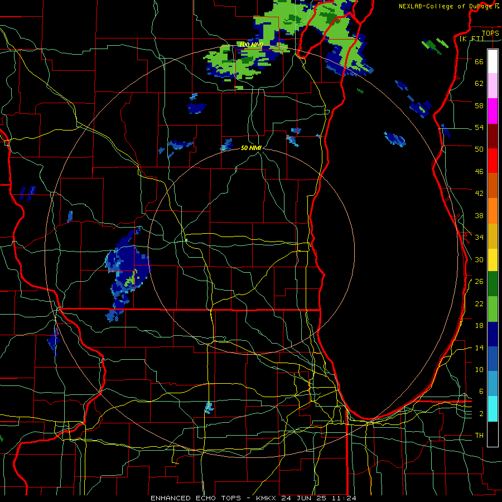Screen dimensions: 502x502
Task: Click the legend value 6
Action: click(x=481, y=392)
